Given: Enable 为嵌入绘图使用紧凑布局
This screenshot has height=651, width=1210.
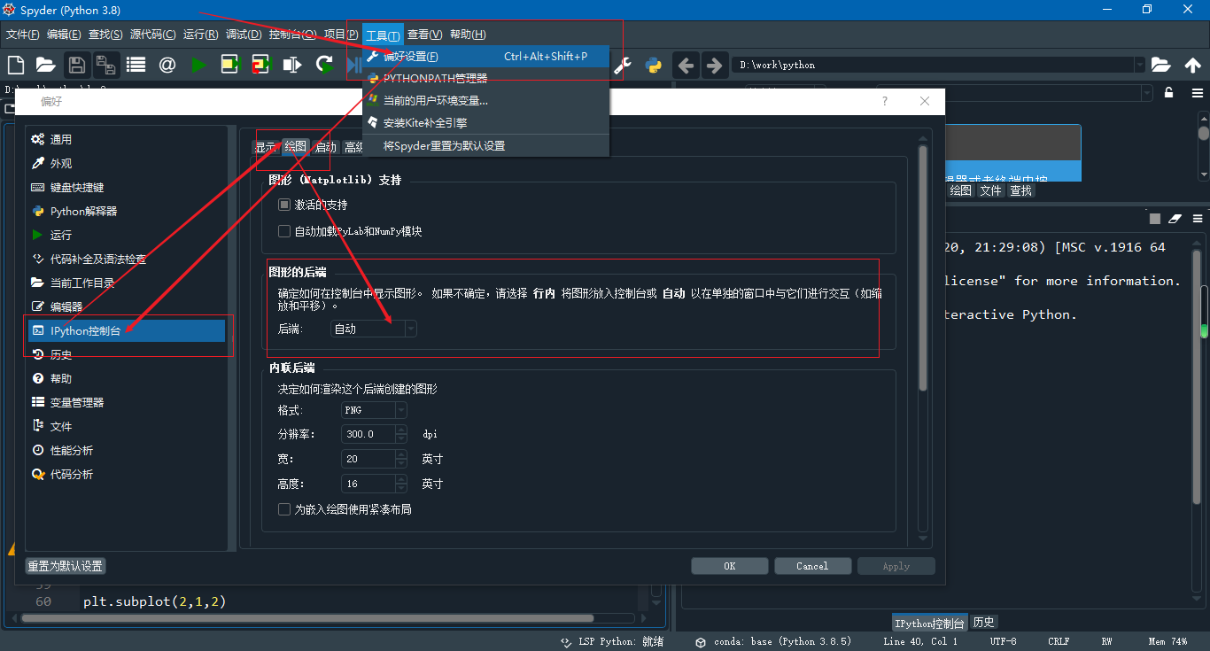Looking at the screenshot, I should tap(284, 508).
